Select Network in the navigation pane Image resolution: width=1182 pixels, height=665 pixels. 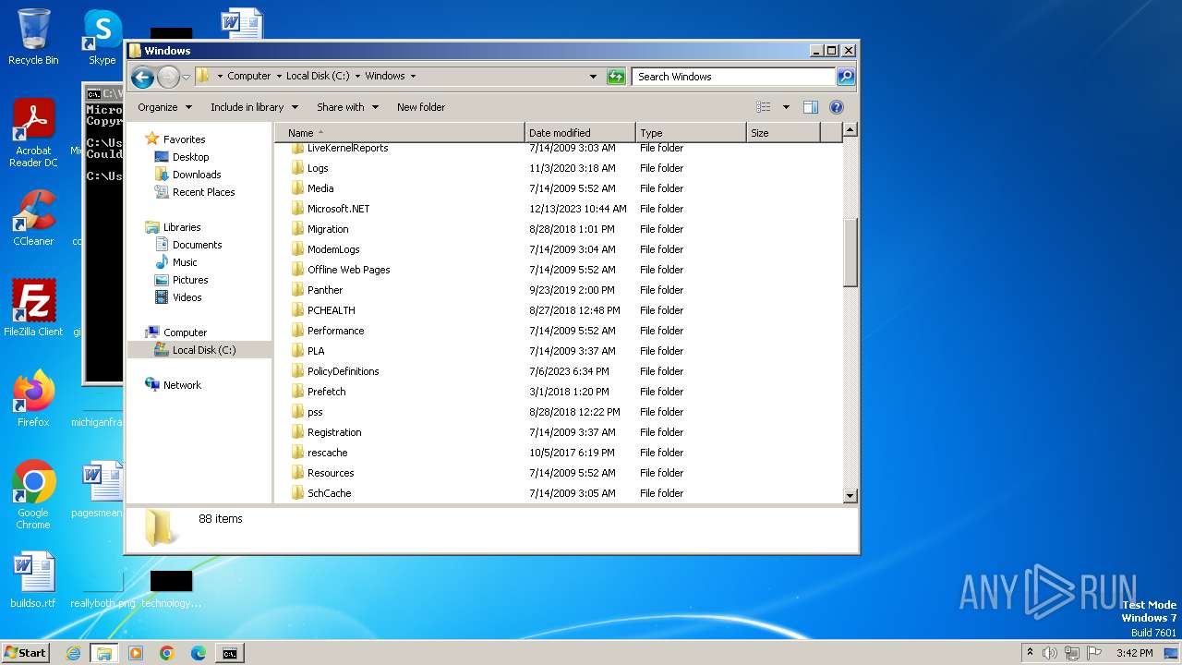182,385
